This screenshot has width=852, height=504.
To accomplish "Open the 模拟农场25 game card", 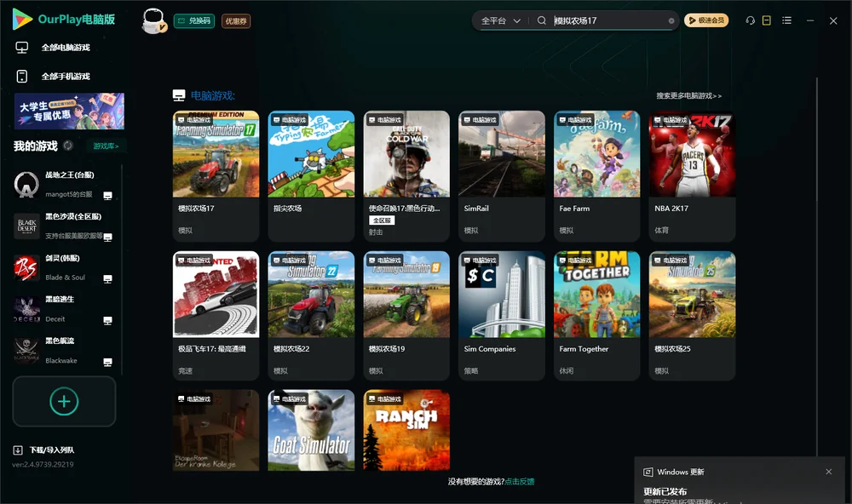I will (692, 316).
